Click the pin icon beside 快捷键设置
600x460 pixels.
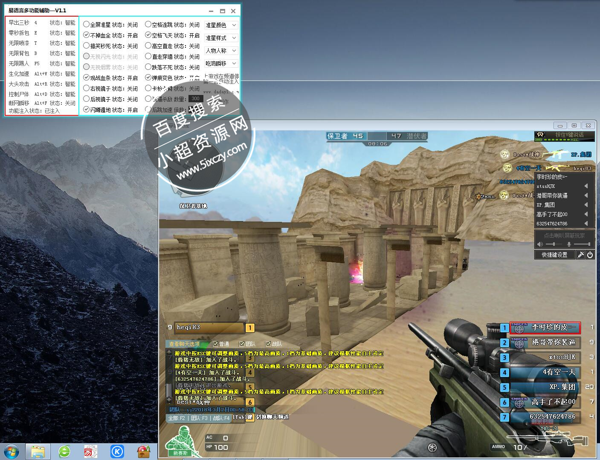[x=580, y=255]
